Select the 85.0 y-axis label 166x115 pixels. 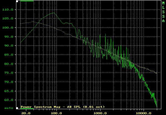pos(9,55)
